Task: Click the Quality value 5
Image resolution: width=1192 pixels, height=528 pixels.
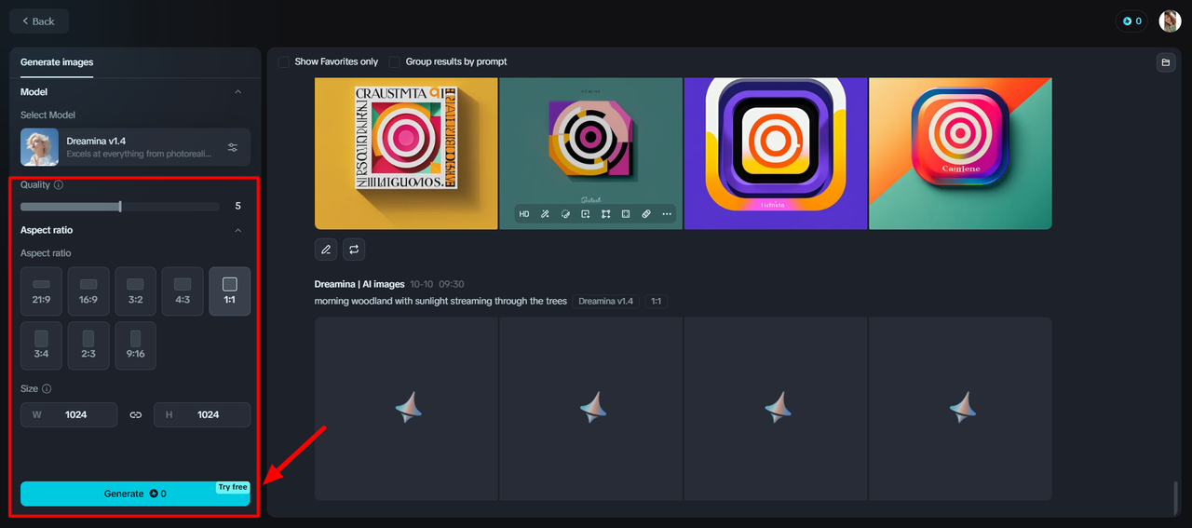Action: pyautogui.click(x=237, y=206)
